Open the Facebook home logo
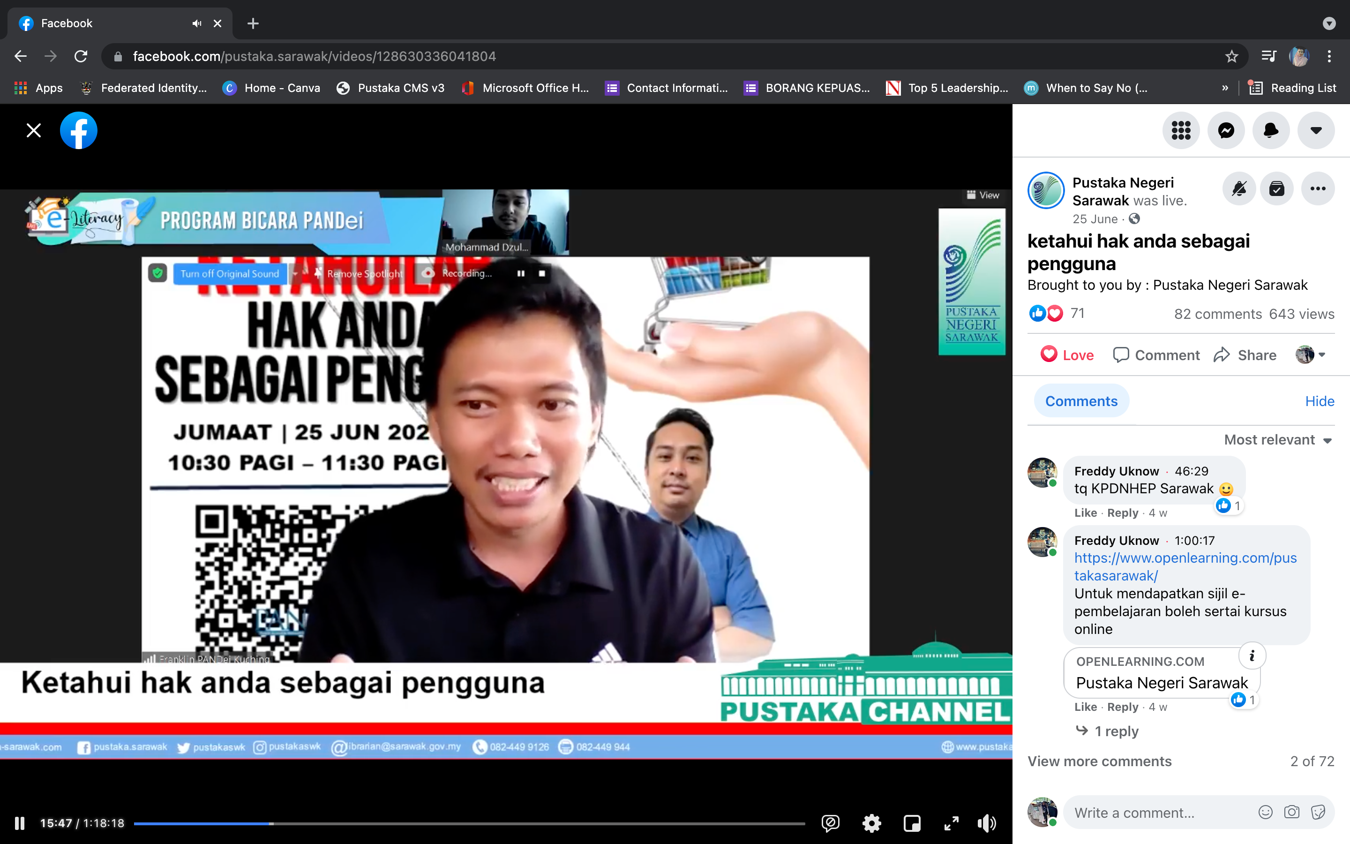The width and height of the screenshot is (1350, 844). 79,131
